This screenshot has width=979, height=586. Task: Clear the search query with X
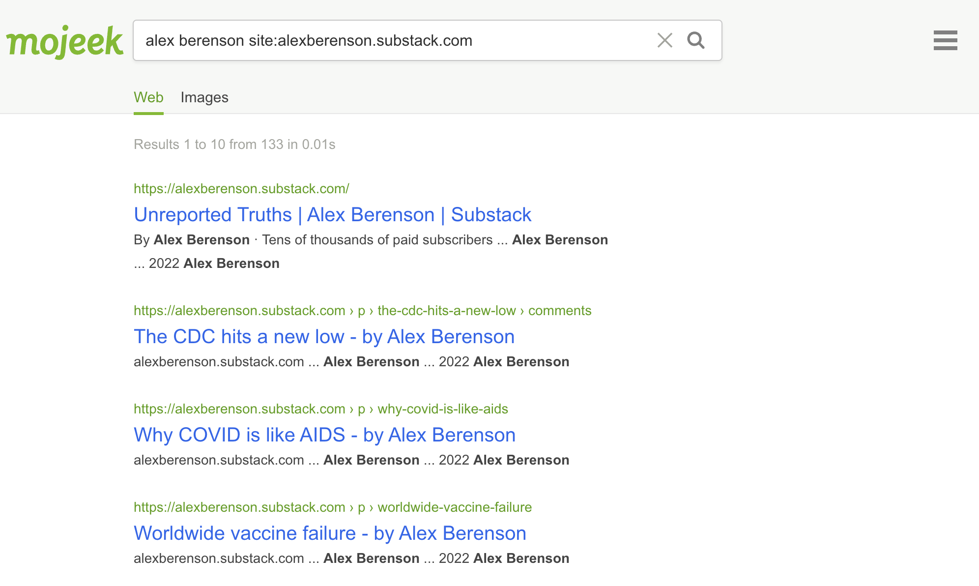click(664, 40)
